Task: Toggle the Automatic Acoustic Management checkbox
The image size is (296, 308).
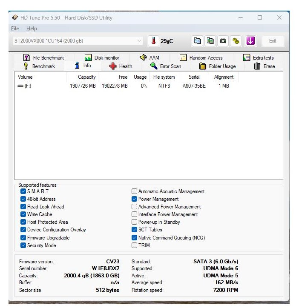Action: click(135, 191)
